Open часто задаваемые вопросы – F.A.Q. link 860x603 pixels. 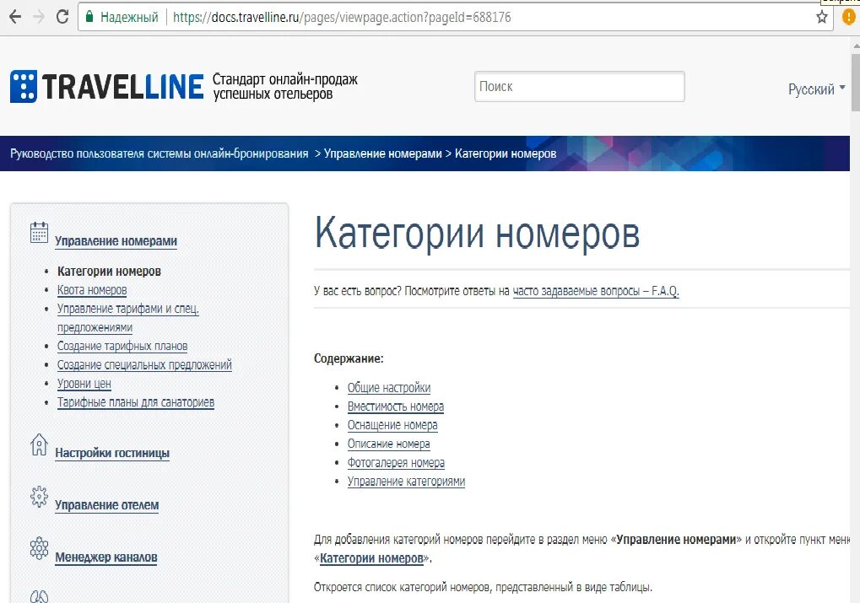point(596,291)
